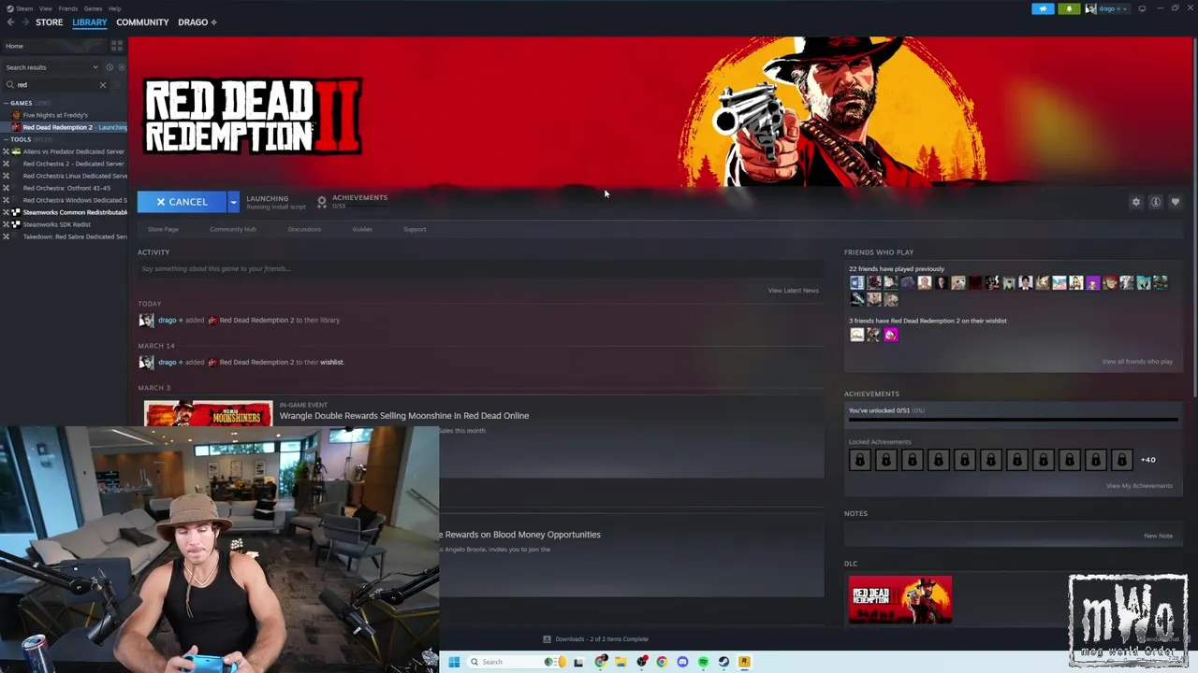1198x673 pixels.
Task: Click the 'Say something about this game' field
Action: (x=480, y=269)
